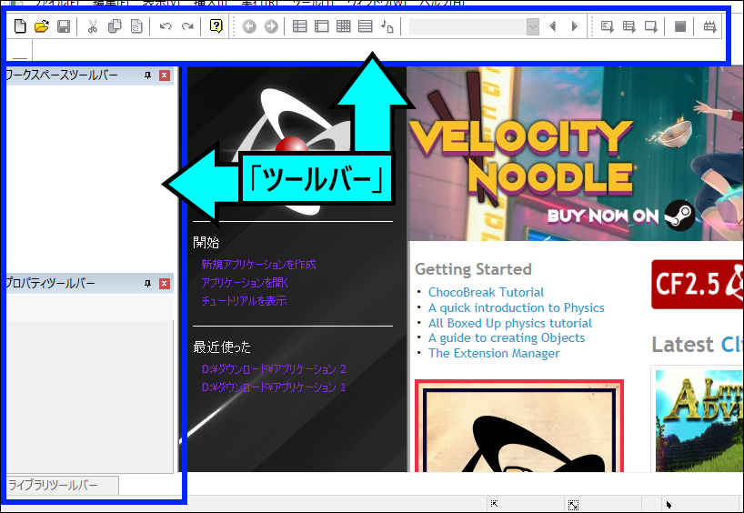Close the ワークスペースツールバー panel
Image resolution: width=744 pixels, height=513 pixels.
pyautogui.click(x=165, y=75)
